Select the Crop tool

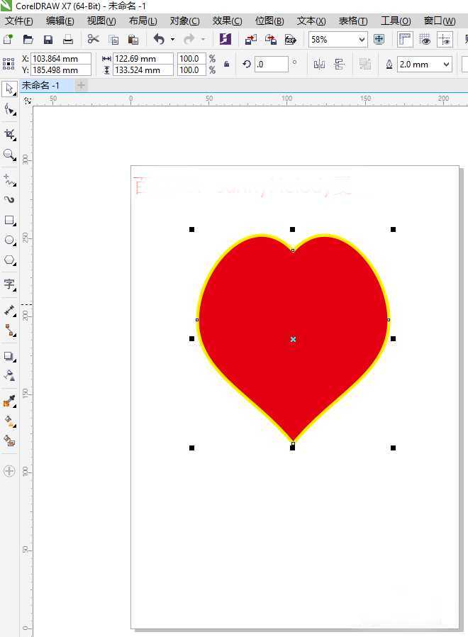[x=9, y=134]
